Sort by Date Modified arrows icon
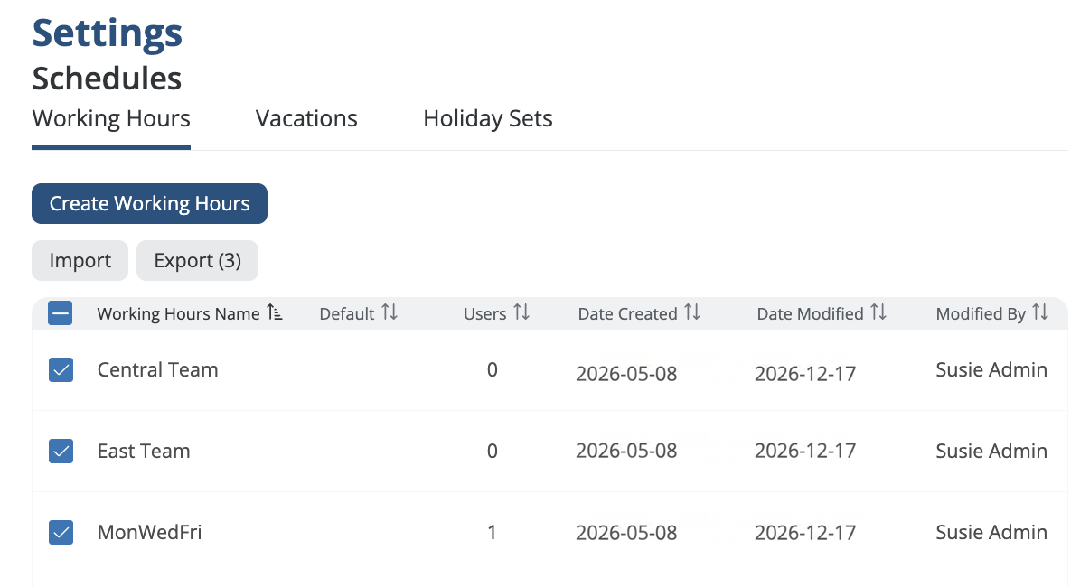 tap(878, 312)
